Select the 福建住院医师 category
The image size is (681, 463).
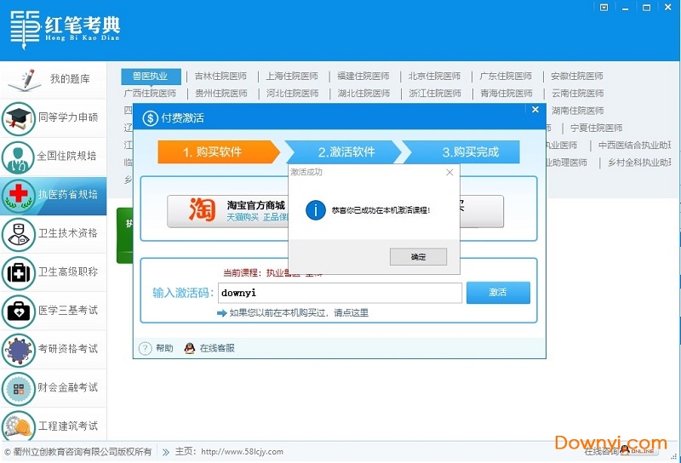coord(363,77)
